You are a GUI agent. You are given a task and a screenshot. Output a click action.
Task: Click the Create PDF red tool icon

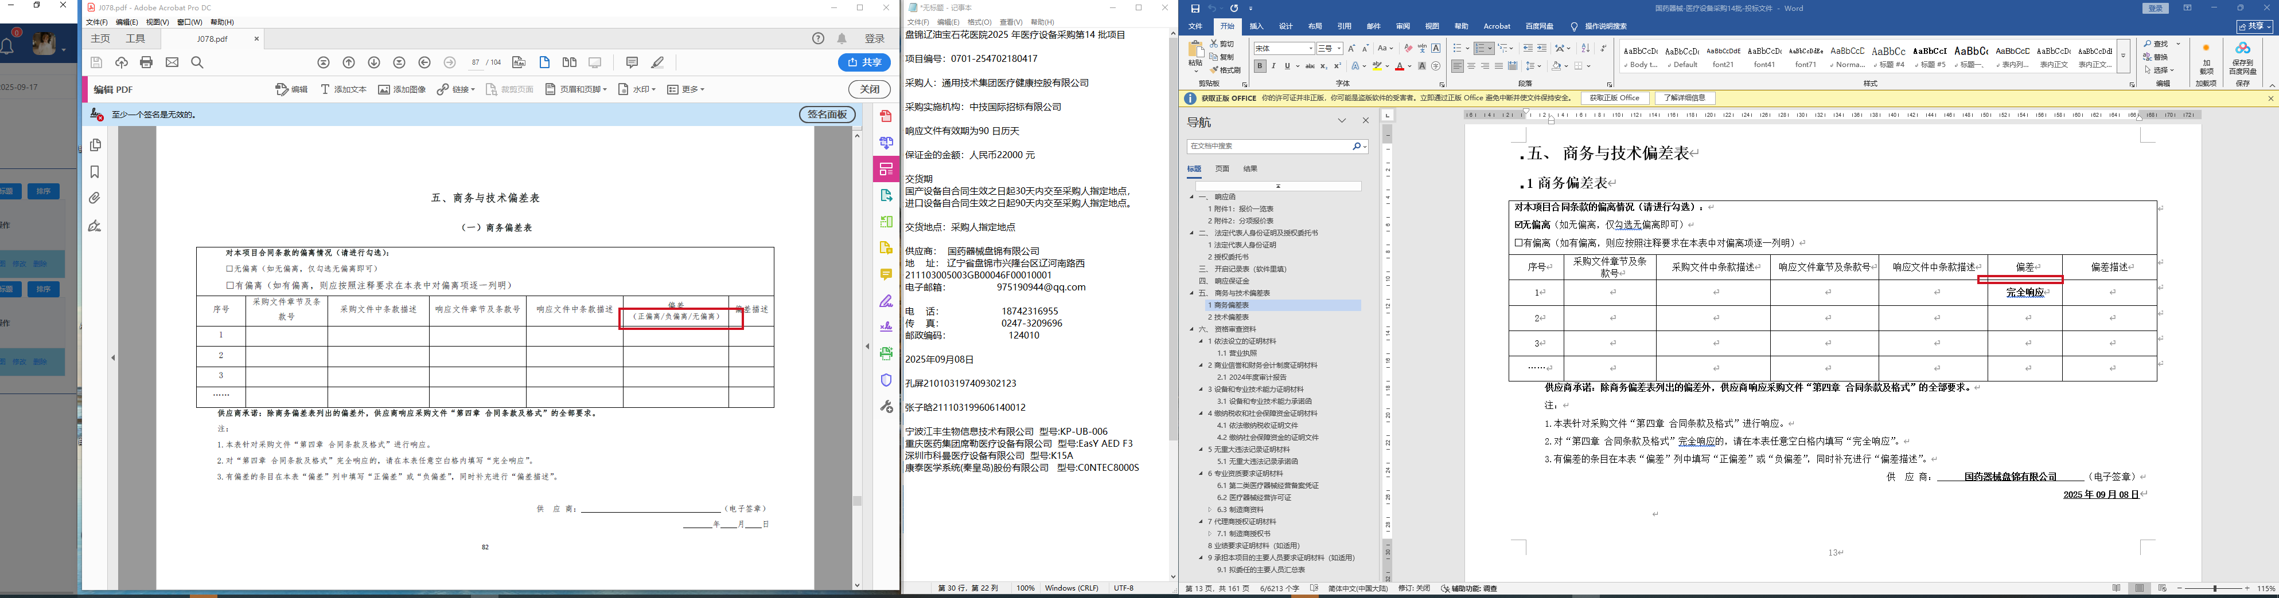[x=886, y=117]
